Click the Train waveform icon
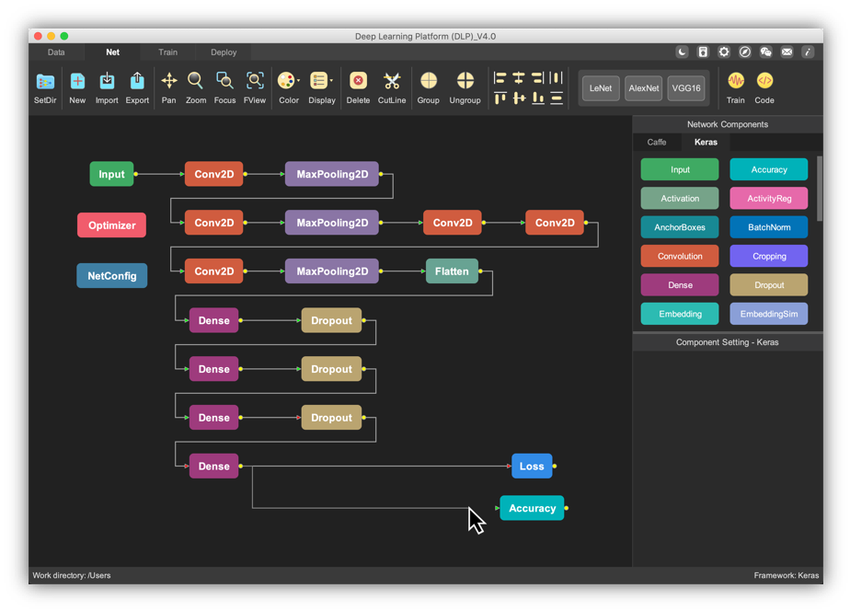The image size is (850, 611). tap(735, 81)
